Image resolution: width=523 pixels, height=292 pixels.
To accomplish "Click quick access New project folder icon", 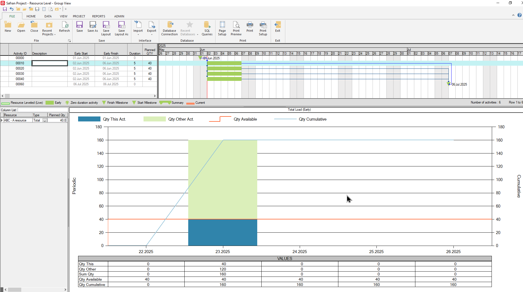I will tap(18, 9).
